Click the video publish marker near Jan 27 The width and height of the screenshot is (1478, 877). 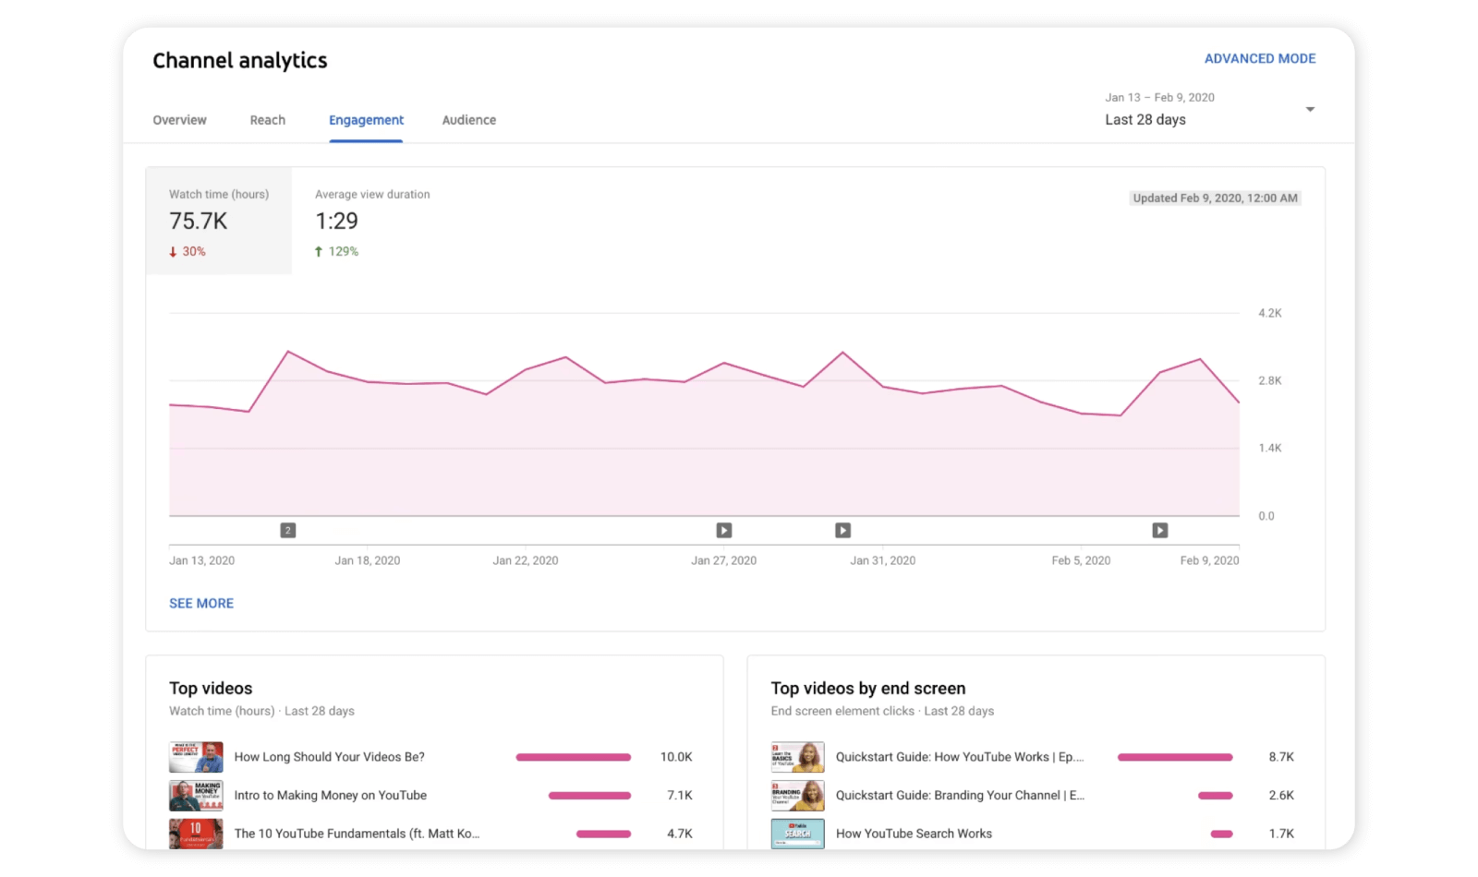point(722,529)
